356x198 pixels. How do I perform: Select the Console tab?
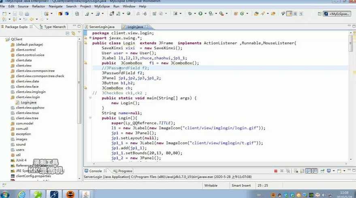tap(95, 171)
